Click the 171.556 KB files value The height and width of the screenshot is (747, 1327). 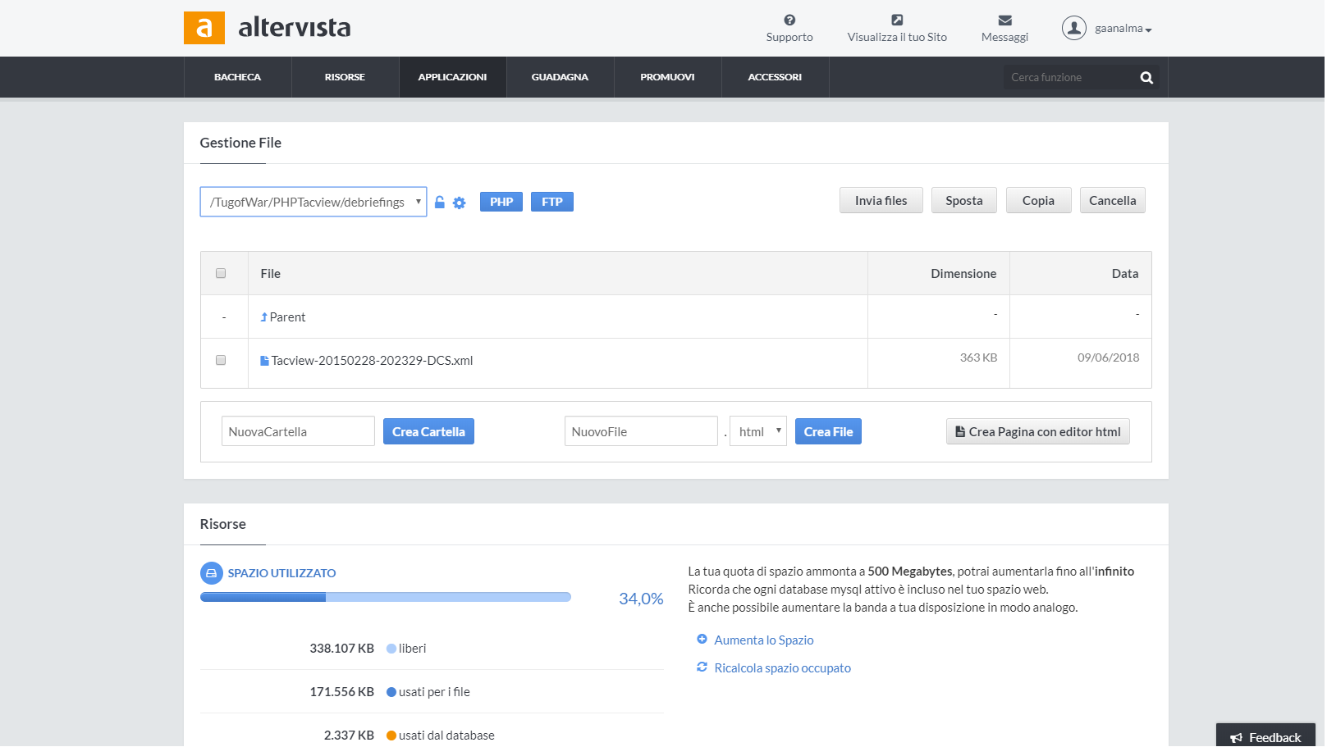(341, 692)
